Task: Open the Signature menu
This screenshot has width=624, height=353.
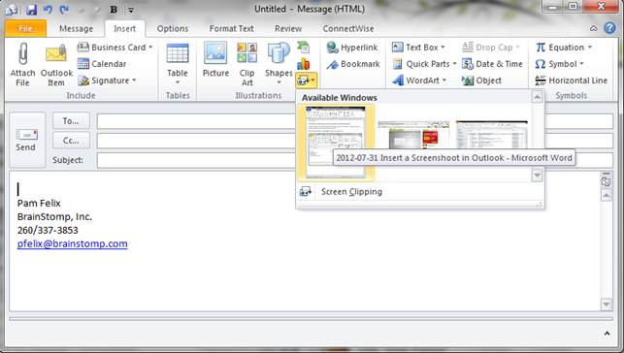Action: click(x=107, y=80)
